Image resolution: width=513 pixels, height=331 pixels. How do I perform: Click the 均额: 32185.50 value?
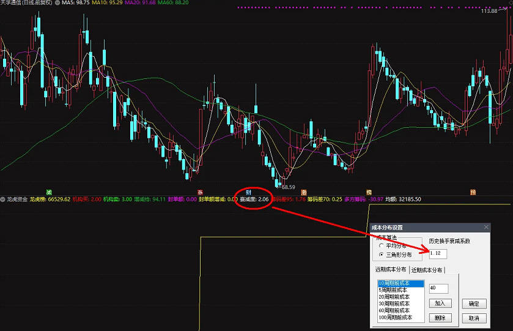(x=403, y=199)
